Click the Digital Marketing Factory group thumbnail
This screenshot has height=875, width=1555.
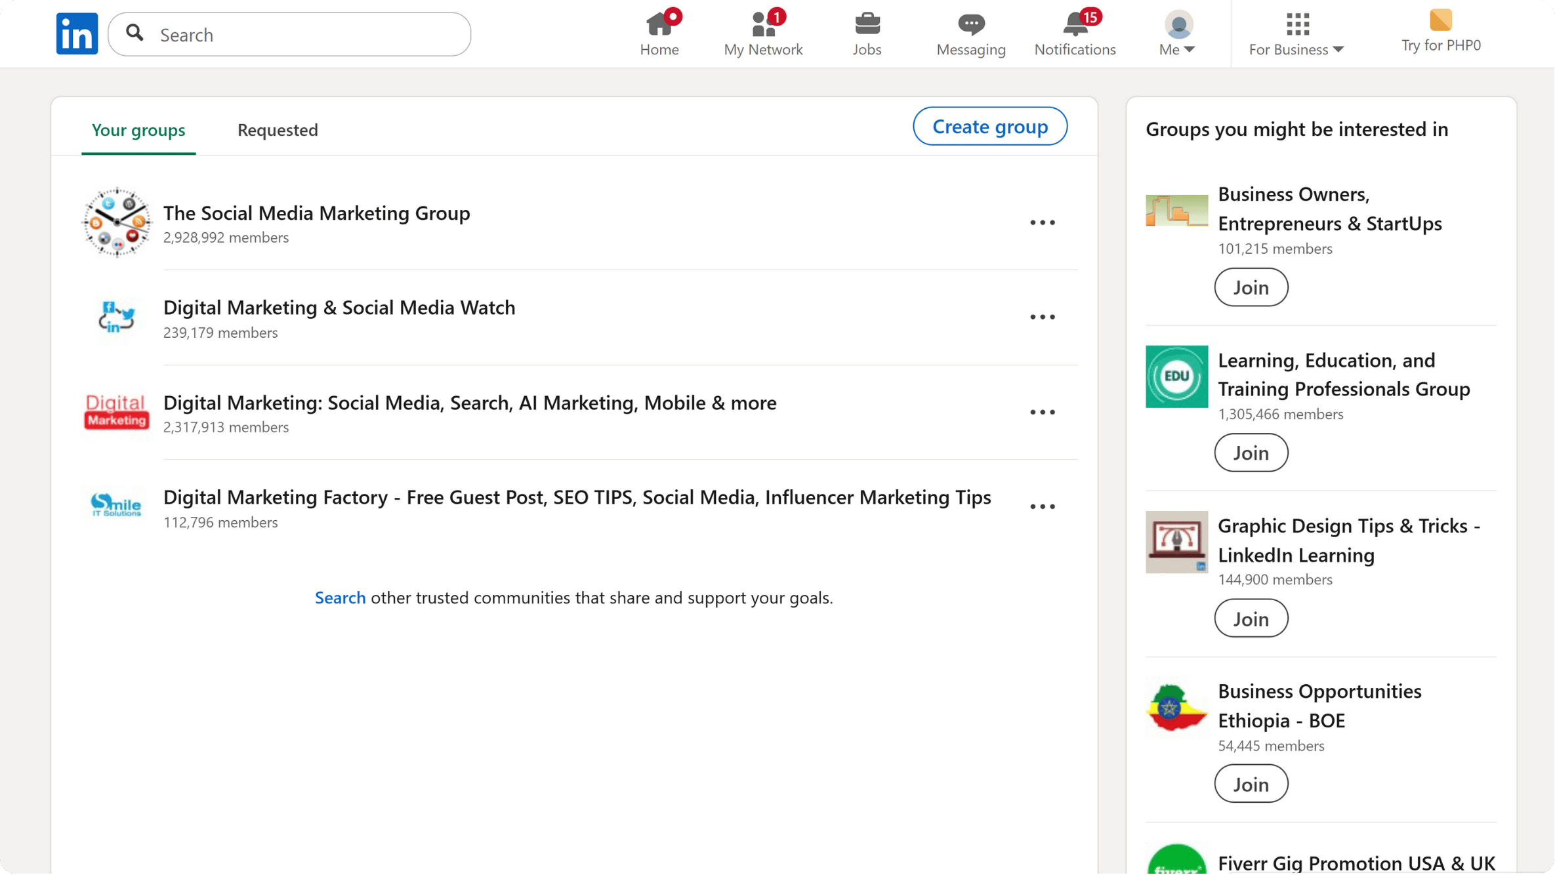(116, 505)
